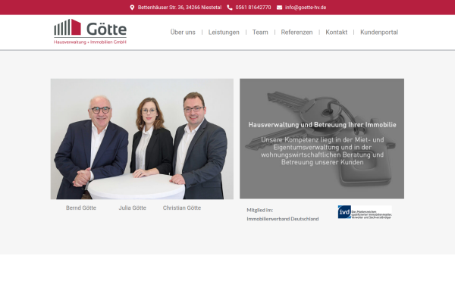455x284 pixels.
Task: Click the name Julia Götte
Action: point(132,208)
